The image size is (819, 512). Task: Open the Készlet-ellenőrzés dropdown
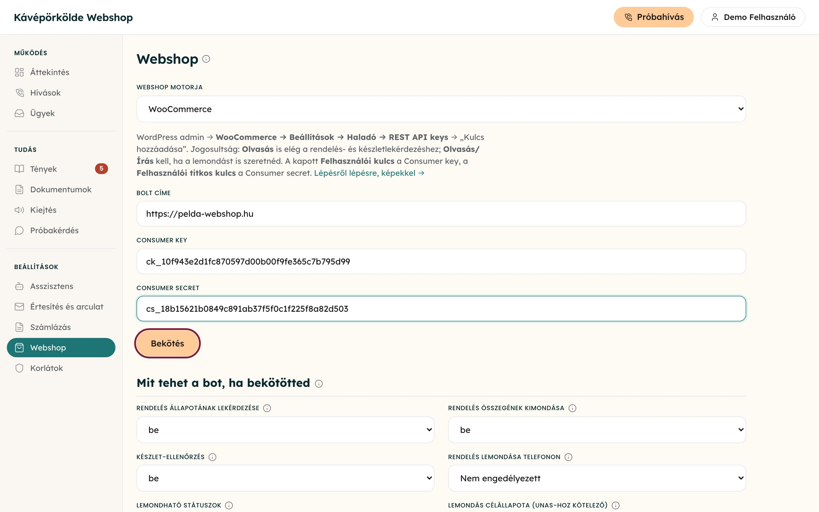(285, 478)
